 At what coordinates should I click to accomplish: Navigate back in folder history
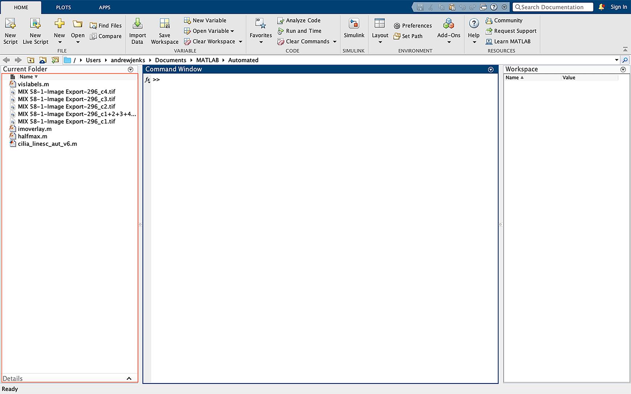[x=6, y=60]
